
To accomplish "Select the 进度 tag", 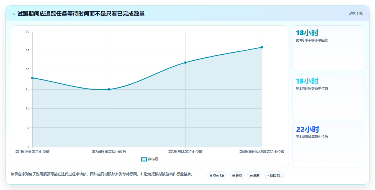I will click(x=255, y=175).
